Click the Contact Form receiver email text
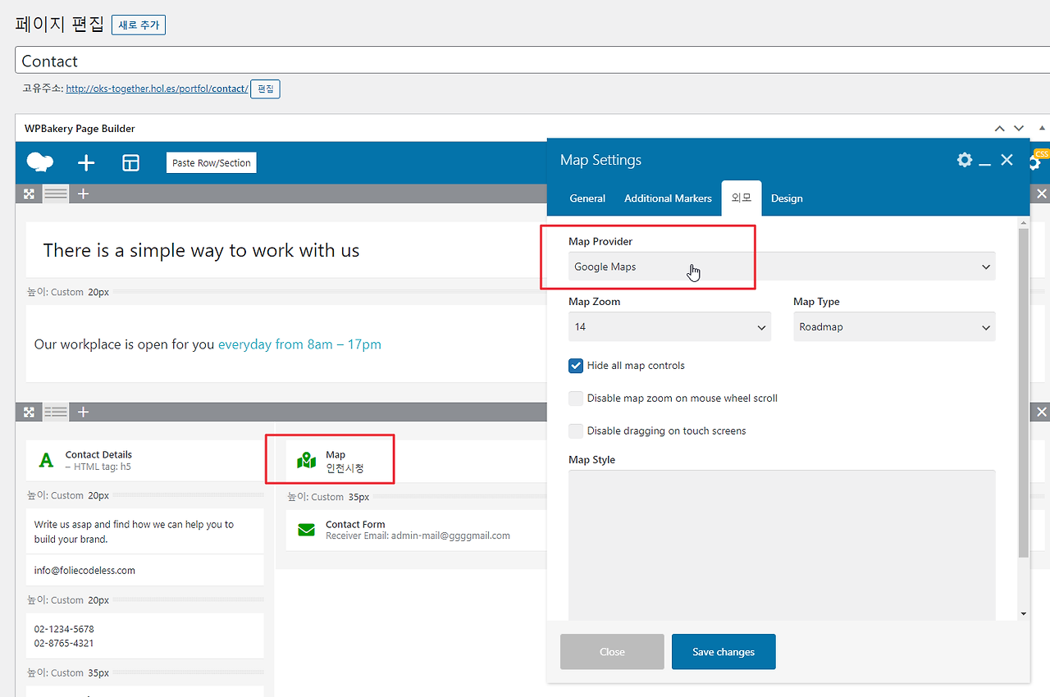 coord(418,536)
